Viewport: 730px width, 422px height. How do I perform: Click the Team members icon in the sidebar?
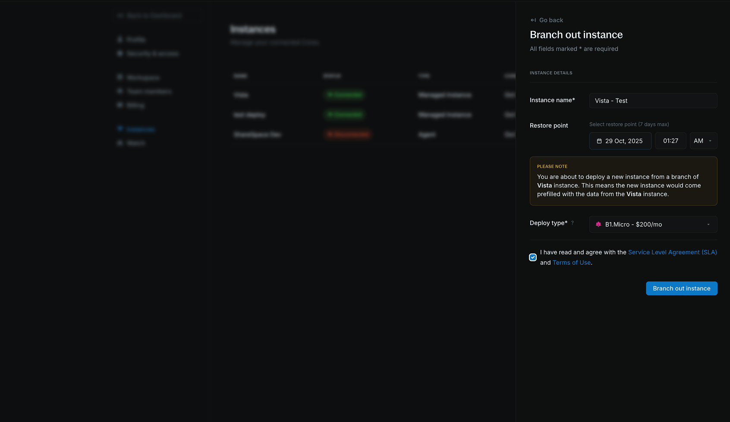120,91
